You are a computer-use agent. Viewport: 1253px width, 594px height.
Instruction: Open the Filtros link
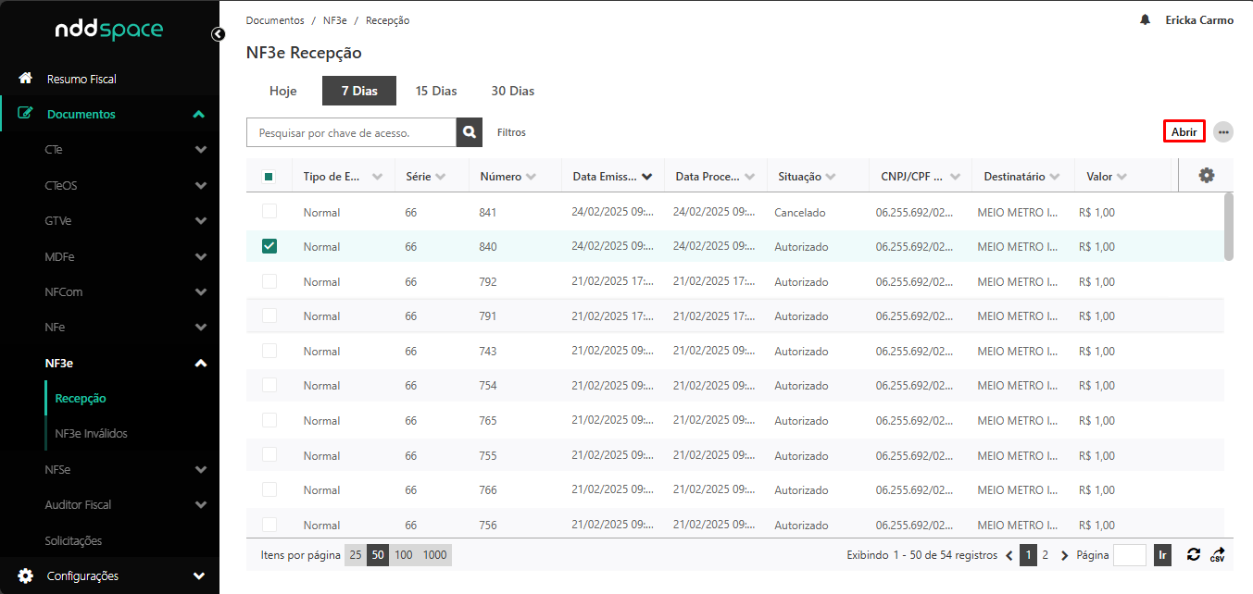point(511,132)
